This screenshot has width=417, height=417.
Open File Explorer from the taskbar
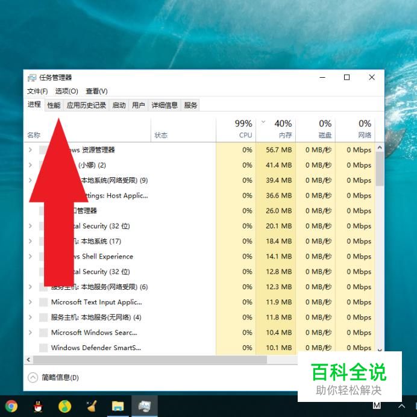coord(118,406)
